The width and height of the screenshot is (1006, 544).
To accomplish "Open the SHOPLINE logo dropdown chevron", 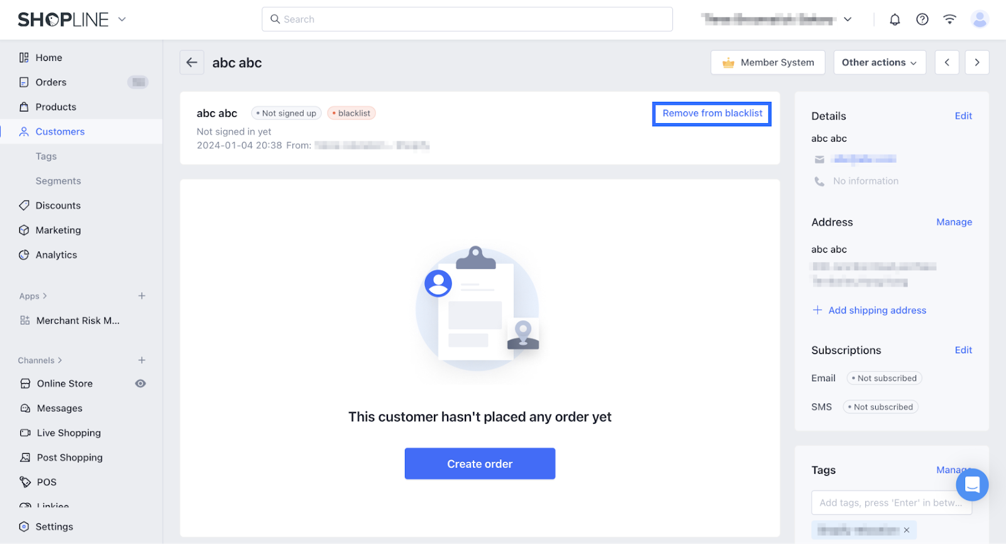I will click(x=122, y=19).
